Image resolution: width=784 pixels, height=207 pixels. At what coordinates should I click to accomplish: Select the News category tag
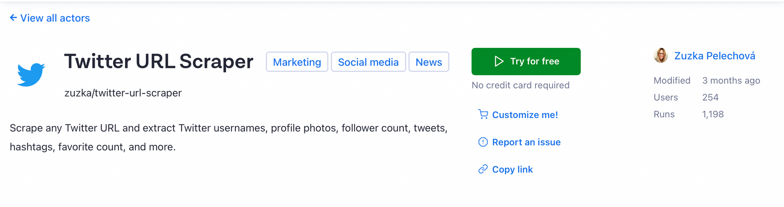(x=429, y=62)
